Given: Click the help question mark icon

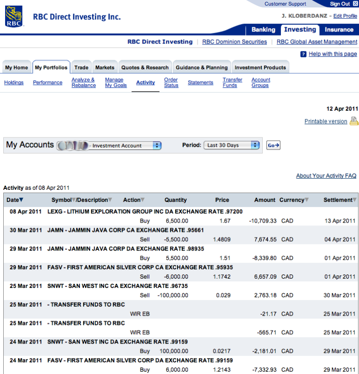Looking at the screenshot, I should click(303, 54).
